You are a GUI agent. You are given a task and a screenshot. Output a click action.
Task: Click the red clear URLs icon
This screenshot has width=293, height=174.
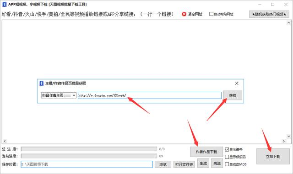tap(184, 14)
